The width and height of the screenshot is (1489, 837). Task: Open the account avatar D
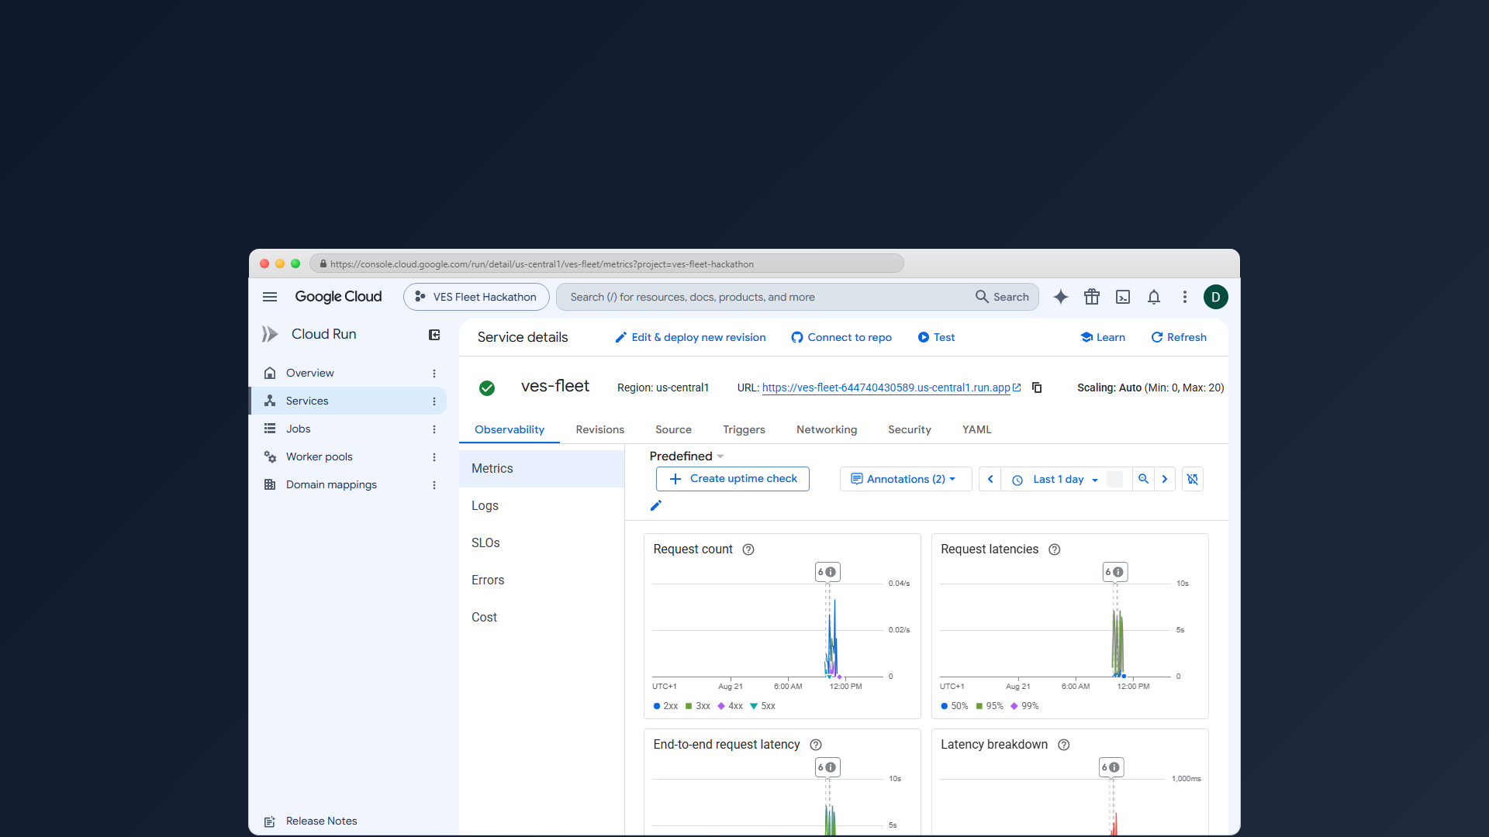click(1216, 297)
